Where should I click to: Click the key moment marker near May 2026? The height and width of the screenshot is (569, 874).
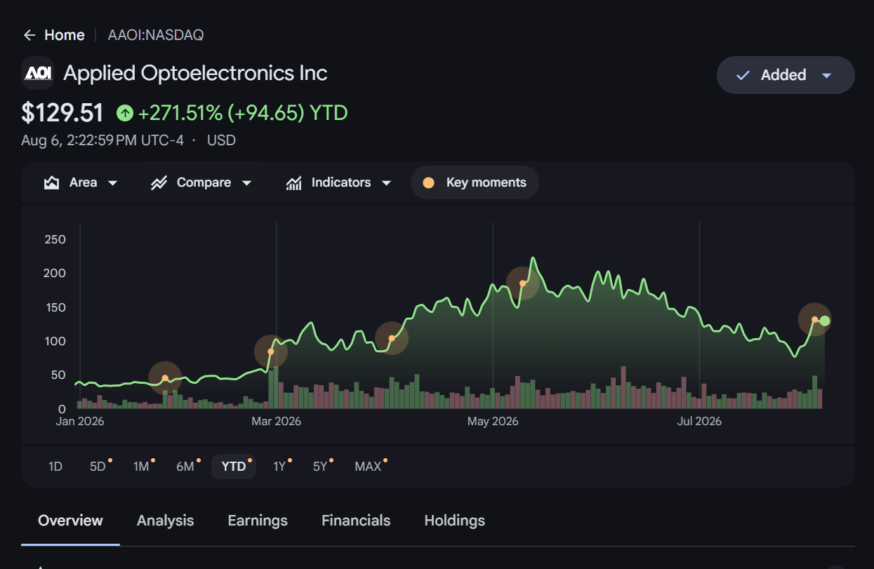pyautogui.click(x=522, y=283)
